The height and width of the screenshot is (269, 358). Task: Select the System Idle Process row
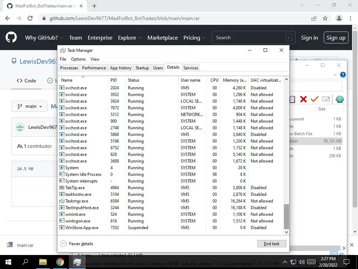point(171,174)
